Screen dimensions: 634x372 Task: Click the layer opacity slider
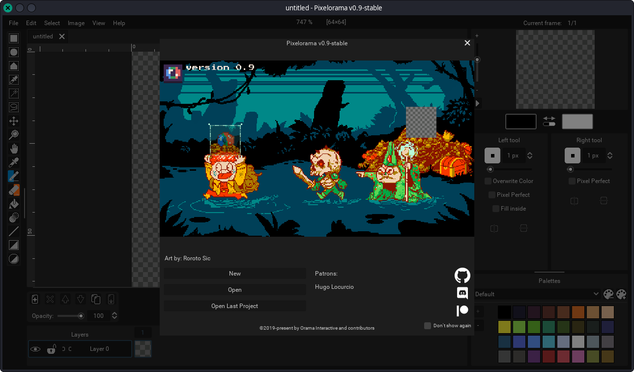(x=71, y=316)
